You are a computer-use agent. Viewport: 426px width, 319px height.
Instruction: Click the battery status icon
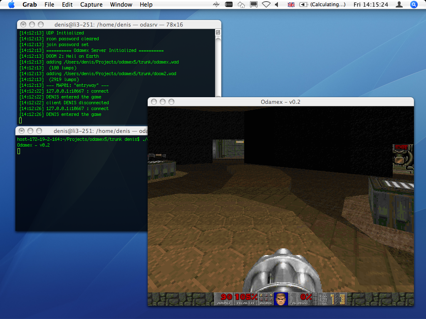(x=303, y=5)
